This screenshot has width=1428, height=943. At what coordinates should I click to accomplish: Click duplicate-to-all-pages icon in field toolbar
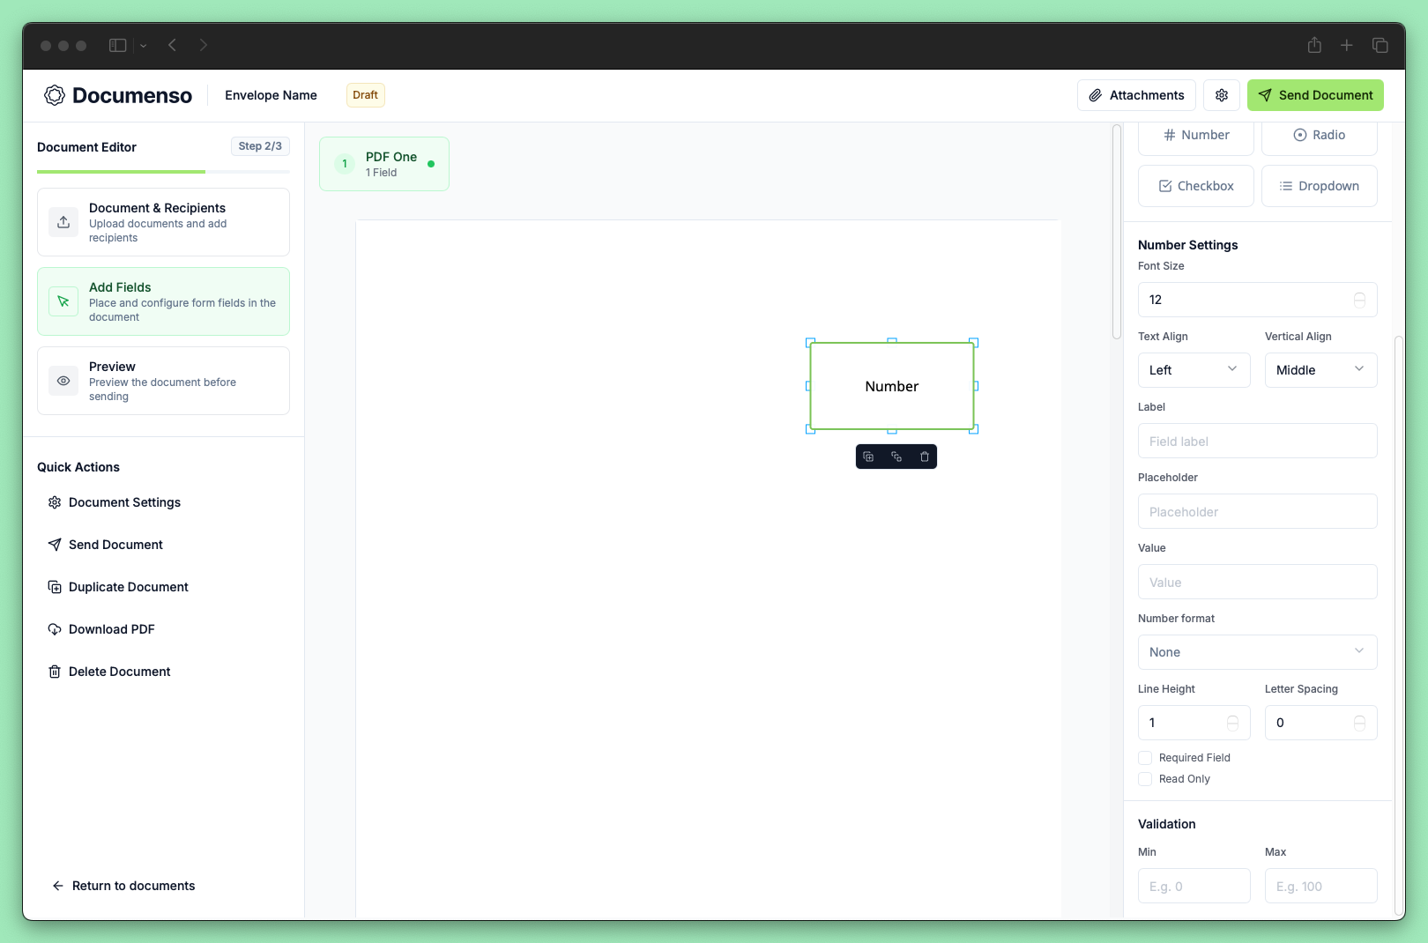coord(896,457)
